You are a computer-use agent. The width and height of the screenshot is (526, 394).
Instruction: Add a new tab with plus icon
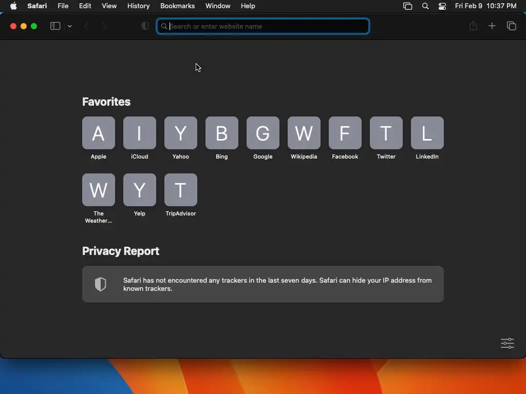[x=492, y=26]
